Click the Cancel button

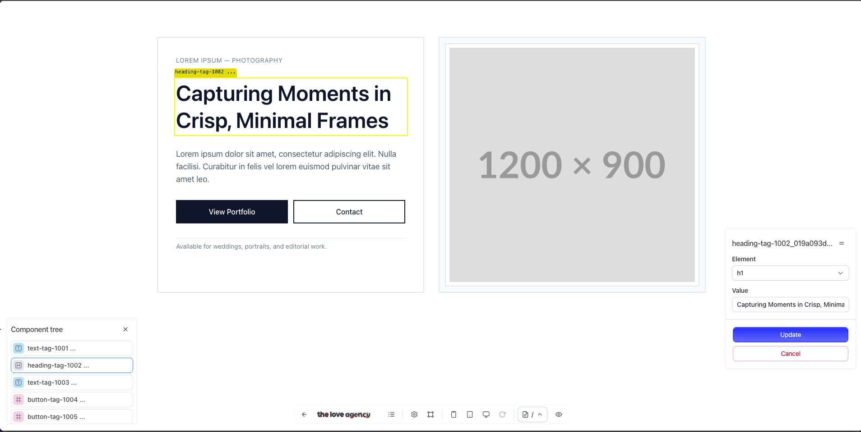tap(790, 354)
